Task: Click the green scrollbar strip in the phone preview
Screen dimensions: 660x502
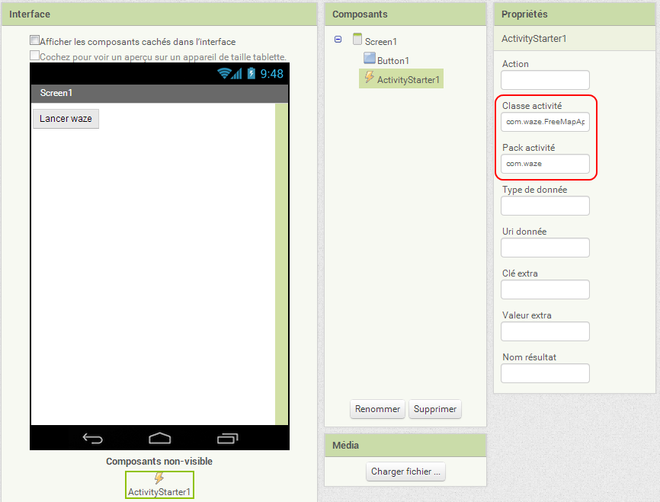Action: point(281,264)
